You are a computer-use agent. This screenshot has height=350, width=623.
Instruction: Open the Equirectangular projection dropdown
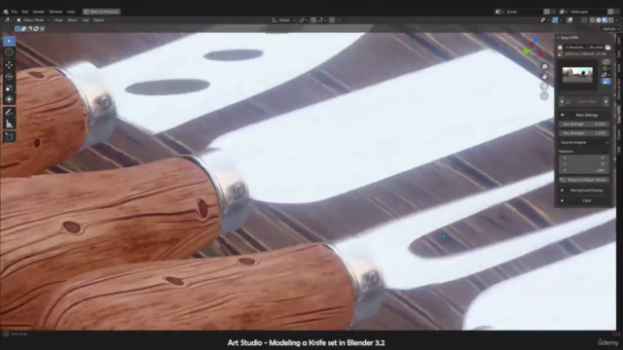pos(584,142)
